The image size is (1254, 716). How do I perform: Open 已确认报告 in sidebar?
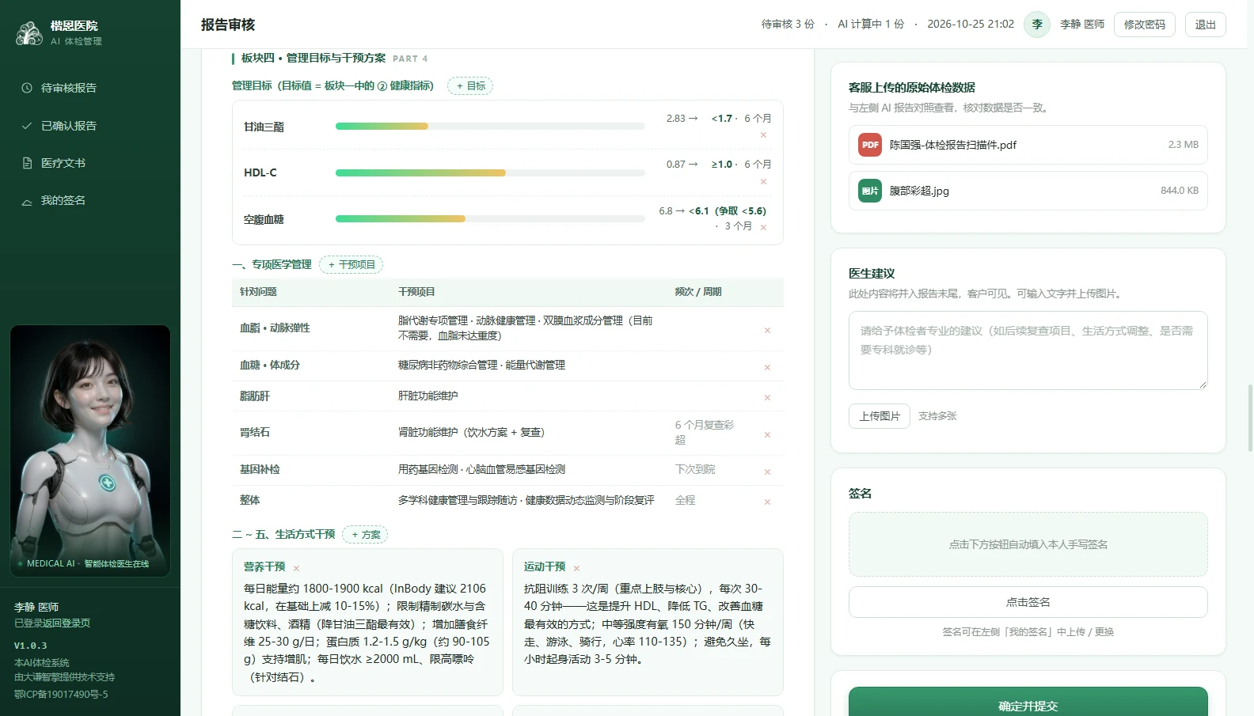90,126
